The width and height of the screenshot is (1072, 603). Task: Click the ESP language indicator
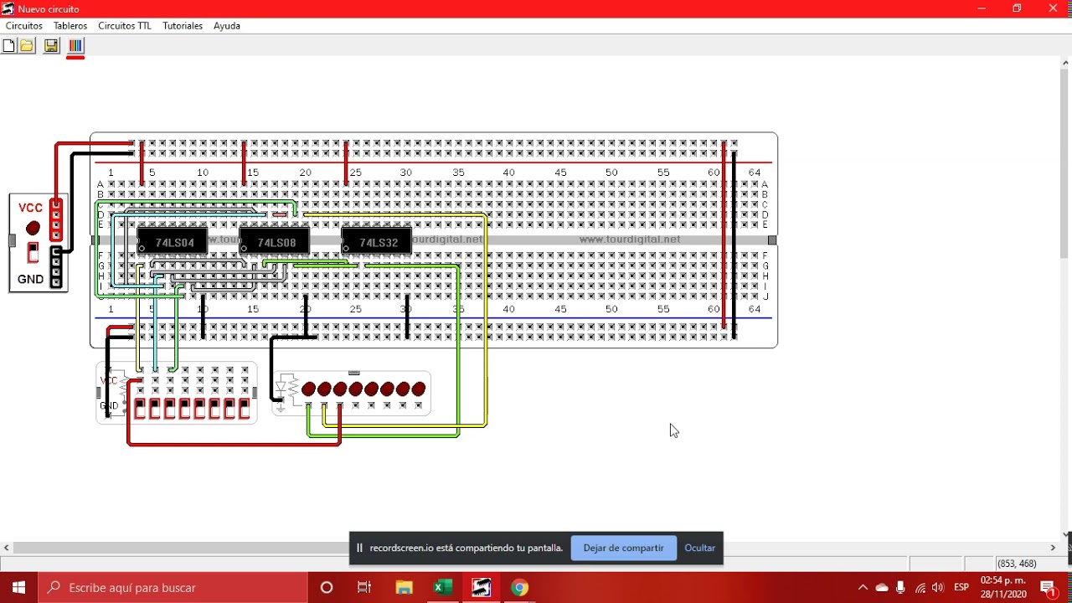[961, 588]
